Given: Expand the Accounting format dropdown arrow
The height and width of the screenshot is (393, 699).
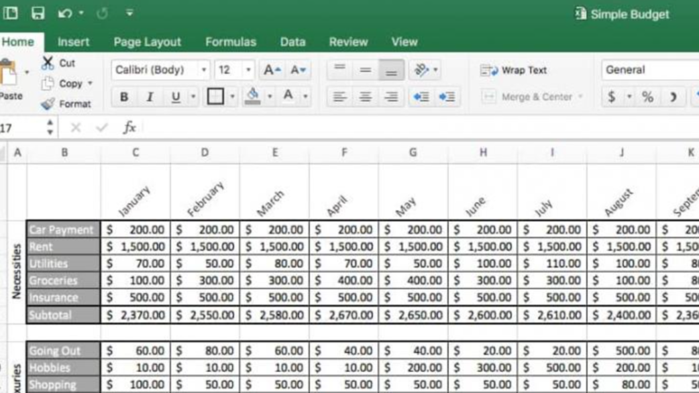Looking at the screenshot, I should [629, 97].
